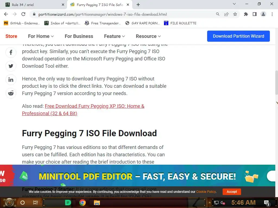Select the Furry Pegging 7 ISO File tab
Screen dimensions: 278x208
(99, 5)
